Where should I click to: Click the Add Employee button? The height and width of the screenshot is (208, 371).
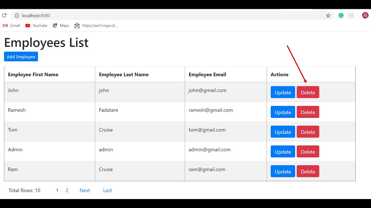click(x=21, y=57)
